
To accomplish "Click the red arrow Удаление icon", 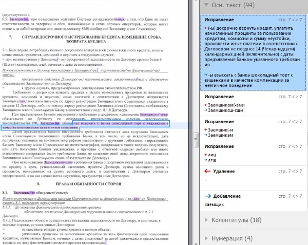I will click(207, 171).
